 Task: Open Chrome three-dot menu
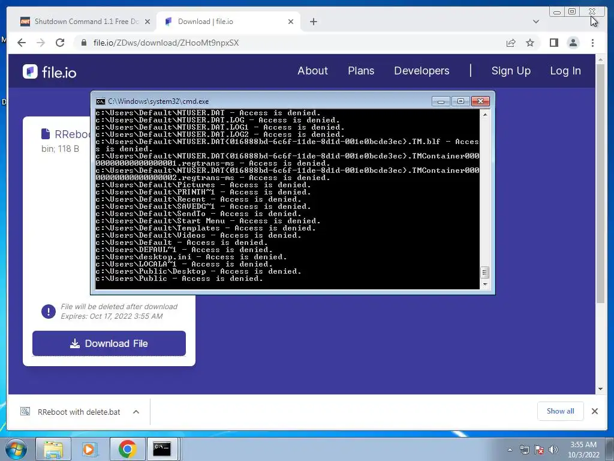592,43
